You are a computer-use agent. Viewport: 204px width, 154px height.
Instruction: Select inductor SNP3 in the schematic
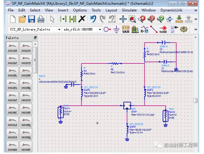tap(127, 129)
